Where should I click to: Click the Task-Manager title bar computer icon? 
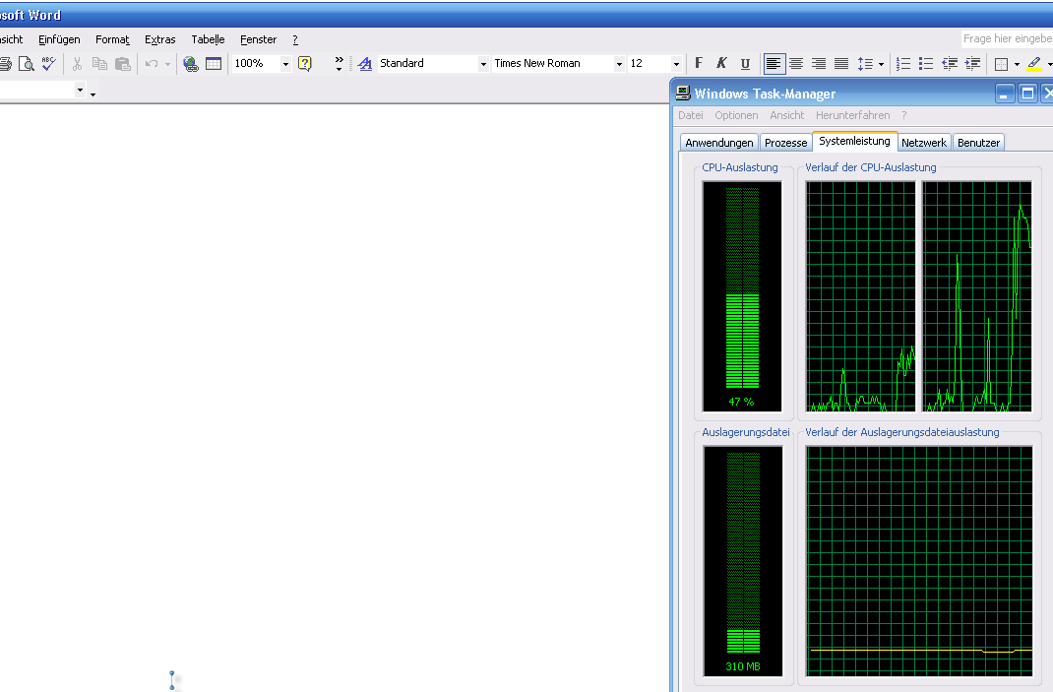point(683,94)
